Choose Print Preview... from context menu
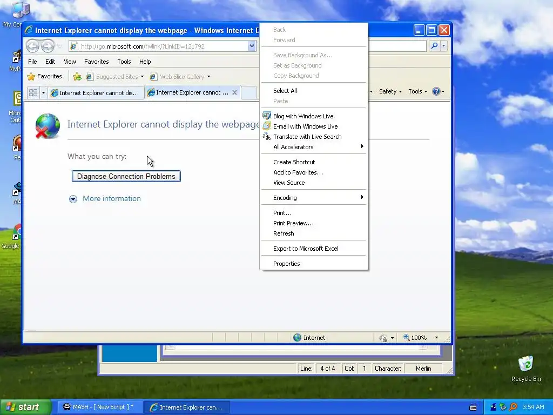Image resolution: width=553 pixels, height=415 pixels. pyautogui.click(x=314, y=223)
